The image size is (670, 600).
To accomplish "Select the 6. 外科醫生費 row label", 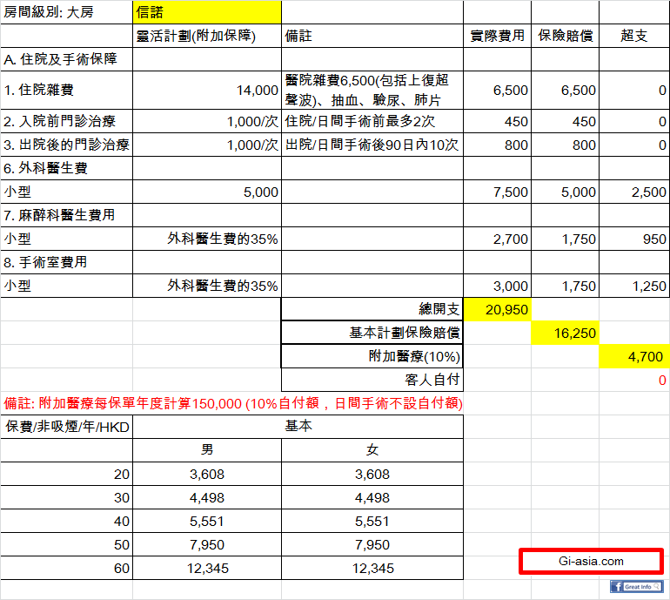I will [67, 168].
